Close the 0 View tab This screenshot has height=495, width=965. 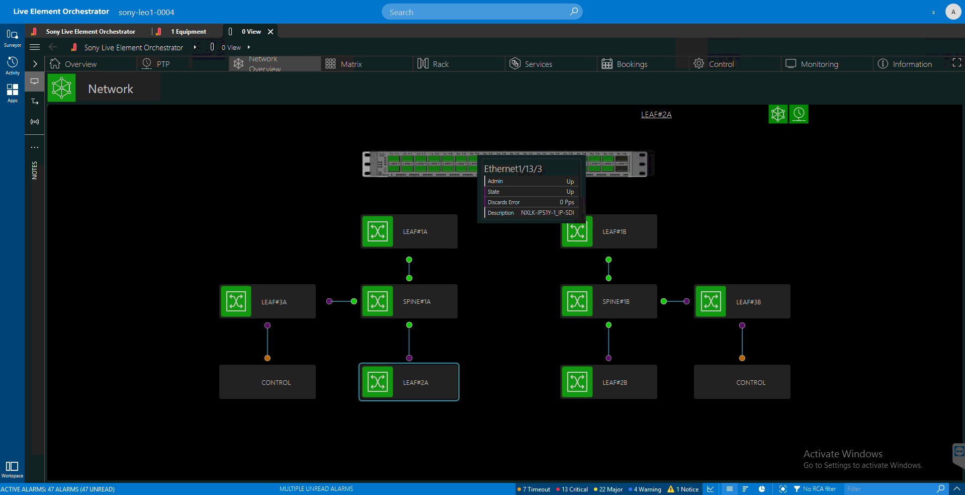[x=271, y=32]
